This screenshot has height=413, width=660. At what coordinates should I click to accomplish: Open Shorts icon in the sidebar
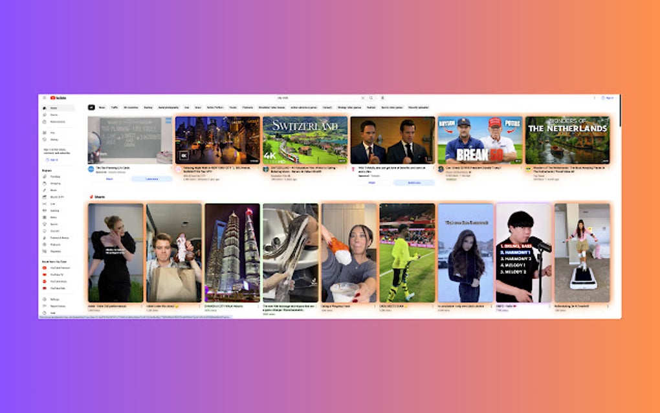[x=45, y=115]
